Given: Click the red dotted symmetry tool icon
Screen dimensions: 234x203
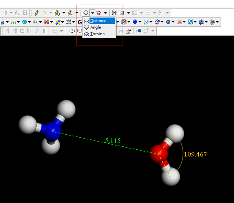Looking at the screenshot, I should pos(99,13).
